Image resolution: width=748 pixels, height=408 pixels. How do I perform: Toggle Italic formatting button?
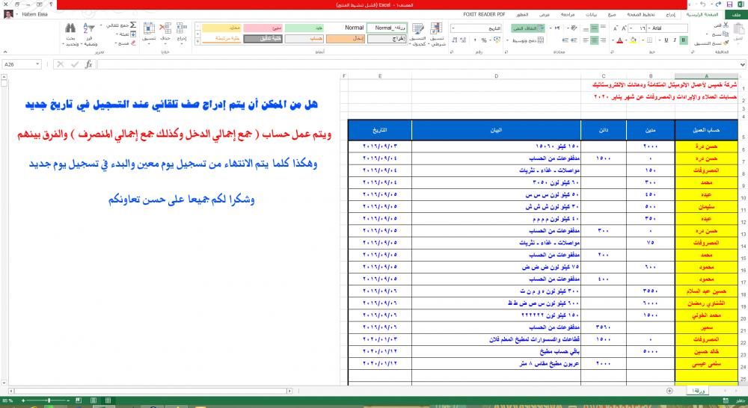675,40
